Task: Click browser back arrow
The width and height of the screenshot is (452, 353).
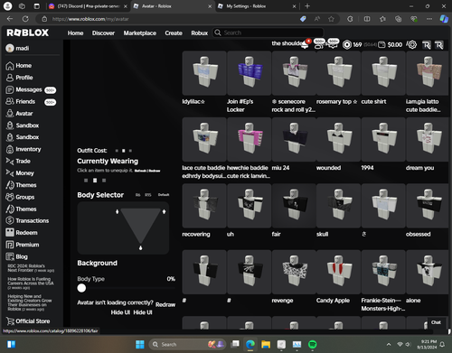Action: click(x=10, y=19)
